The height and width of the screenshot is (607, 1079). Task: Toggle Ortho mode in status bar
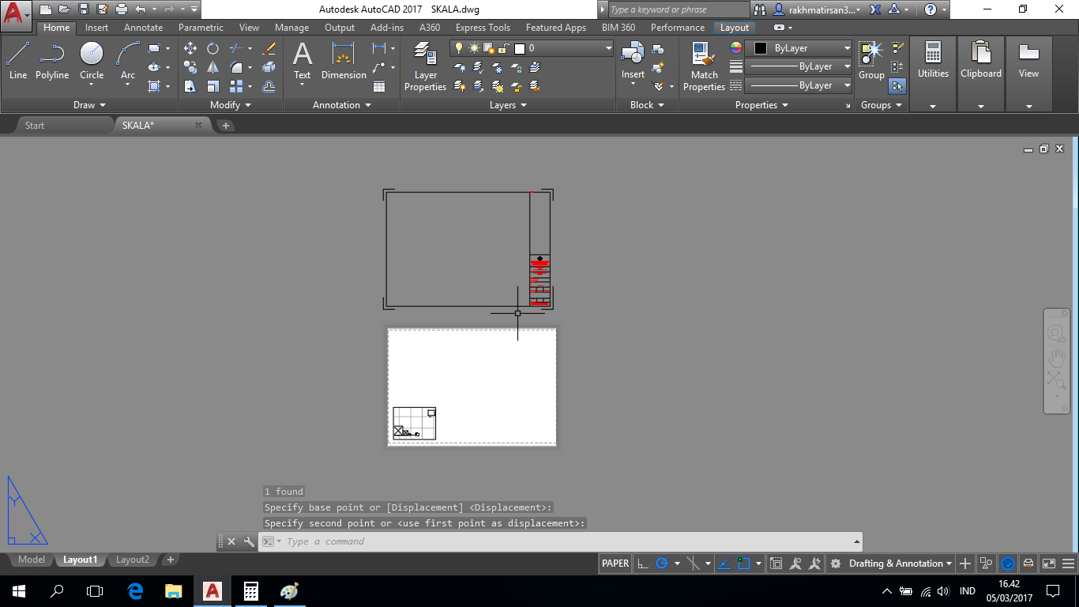(x=642, y=564)
